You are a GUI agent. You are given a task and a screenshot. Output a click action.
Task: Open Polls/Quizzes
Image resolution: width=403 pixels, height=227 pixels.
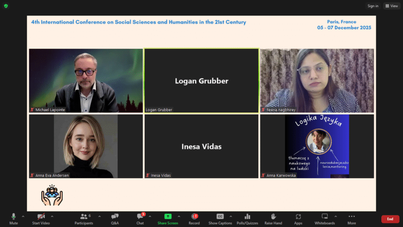pos(247,218)
